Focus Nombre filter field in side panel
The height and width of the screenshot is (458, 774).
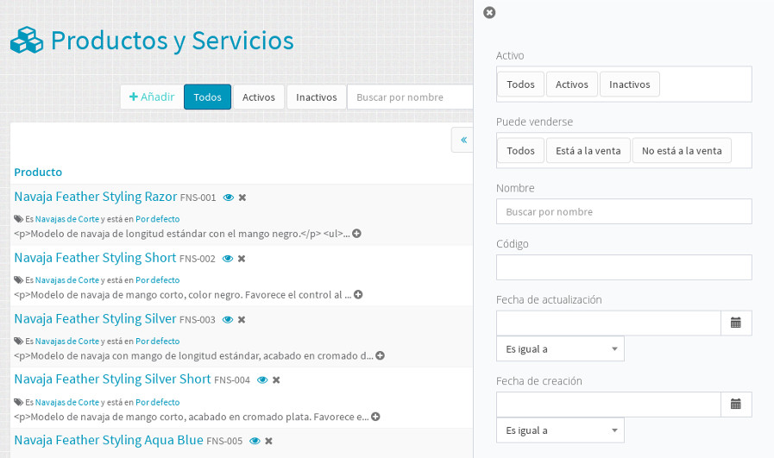coord(624,211)
